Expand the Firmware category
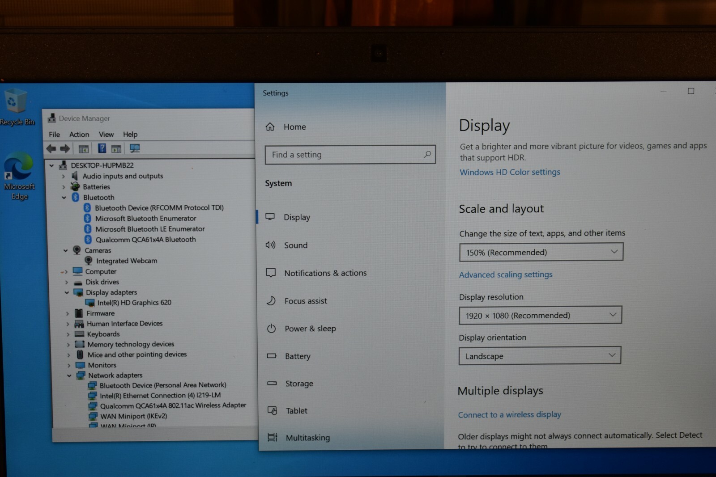 (67, 313)
